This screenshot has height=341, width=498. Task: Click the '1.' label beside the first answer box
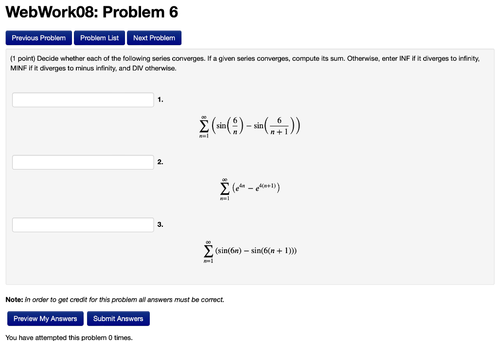(x=160, y=100)
